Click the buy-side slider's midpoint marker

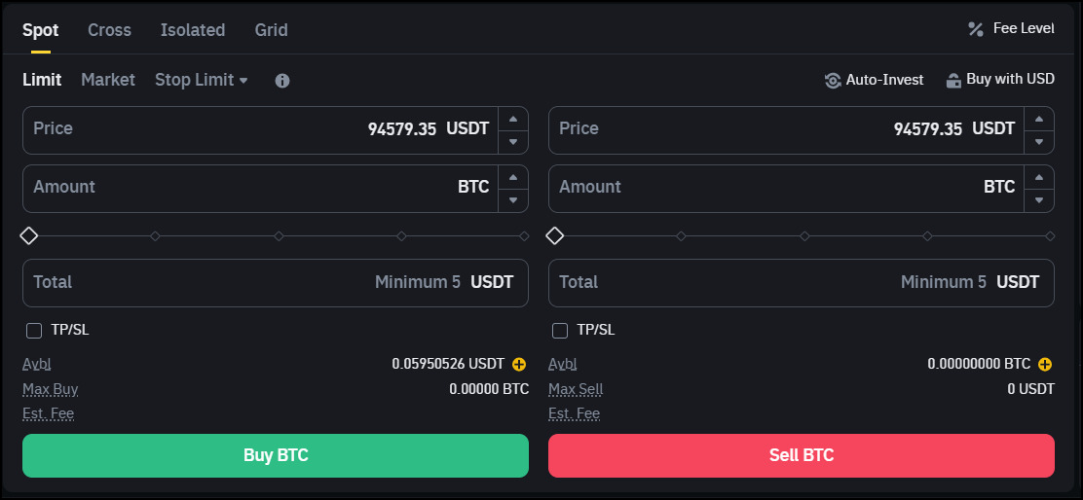(279, 236)
